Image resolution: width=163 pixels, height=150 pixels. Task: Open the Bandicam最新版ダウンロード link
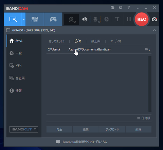(85, 142)
